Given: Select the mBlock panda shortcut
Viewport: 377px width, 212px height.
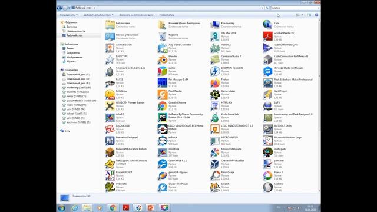Looking at the screenshot, I should coord(168,141).
